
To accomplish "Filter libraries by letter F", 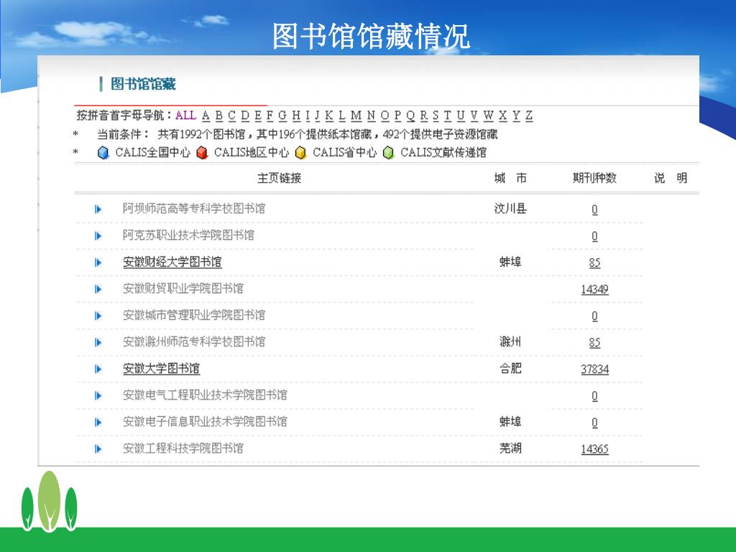I will click(270, 116).
